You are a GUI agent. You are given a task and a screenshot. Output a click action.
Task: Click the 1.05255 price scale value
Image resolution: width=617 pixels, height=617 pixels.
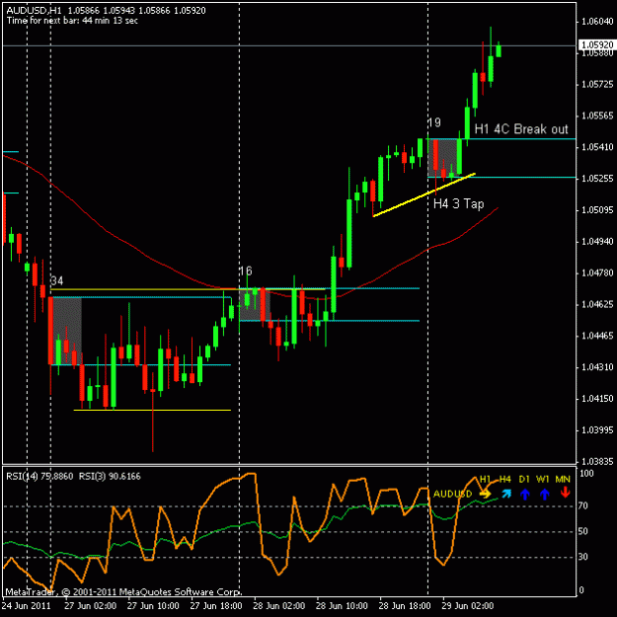pos(597,179)
